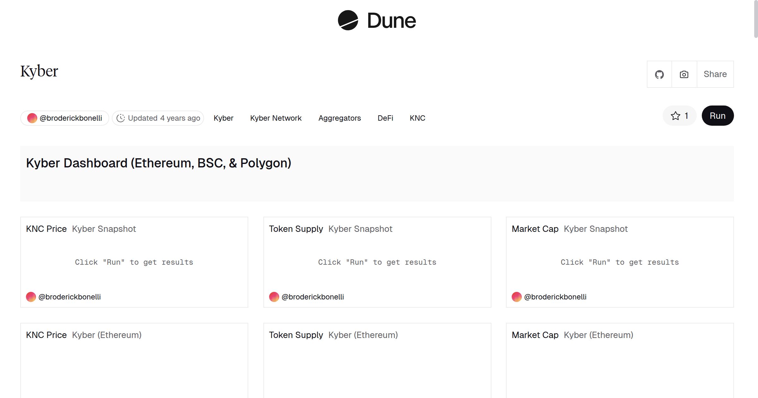This screenshot has height=398, width=758.
Task: Select the Aggregators tag
Action: (x=340, y=118)
